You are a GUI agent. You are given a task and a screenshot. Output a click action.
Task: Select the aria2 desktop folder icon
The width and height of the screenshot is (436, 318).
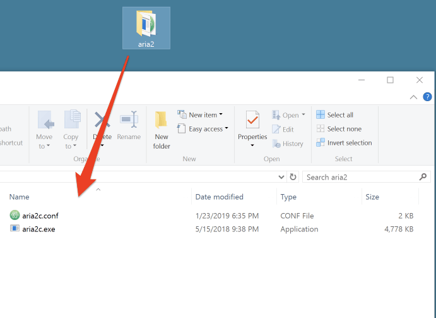point(146,28)
